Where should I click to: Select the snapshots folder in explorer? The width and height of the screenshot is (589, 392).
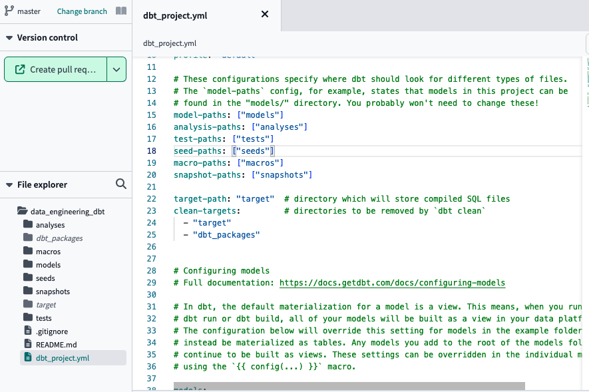click(x=53, y=292)
